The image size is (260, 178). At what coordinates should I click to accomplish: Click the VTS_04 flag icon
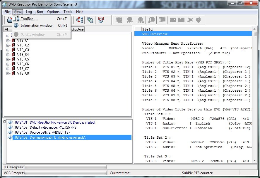pyautogui.click(x=13, y=54)
